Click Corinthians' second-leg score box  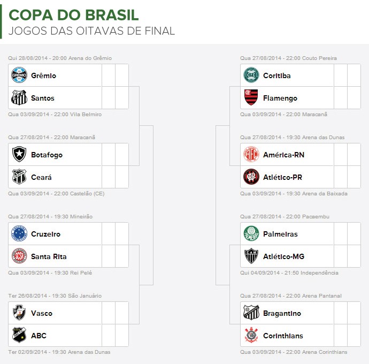tap(354, 336)
